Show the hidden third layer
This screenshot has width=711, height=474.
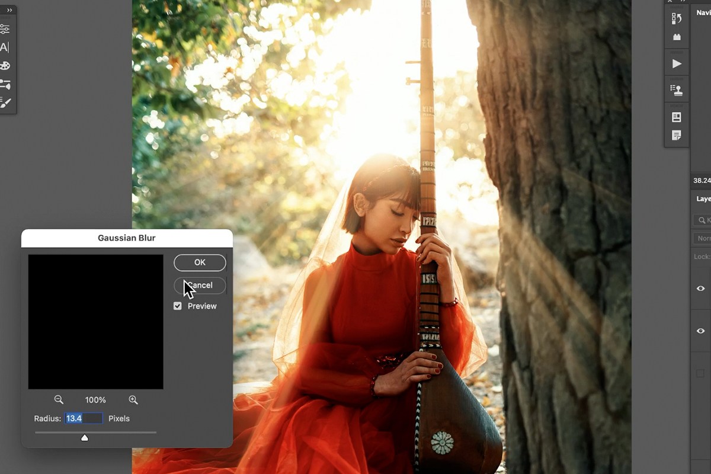[x=700, y=373]
